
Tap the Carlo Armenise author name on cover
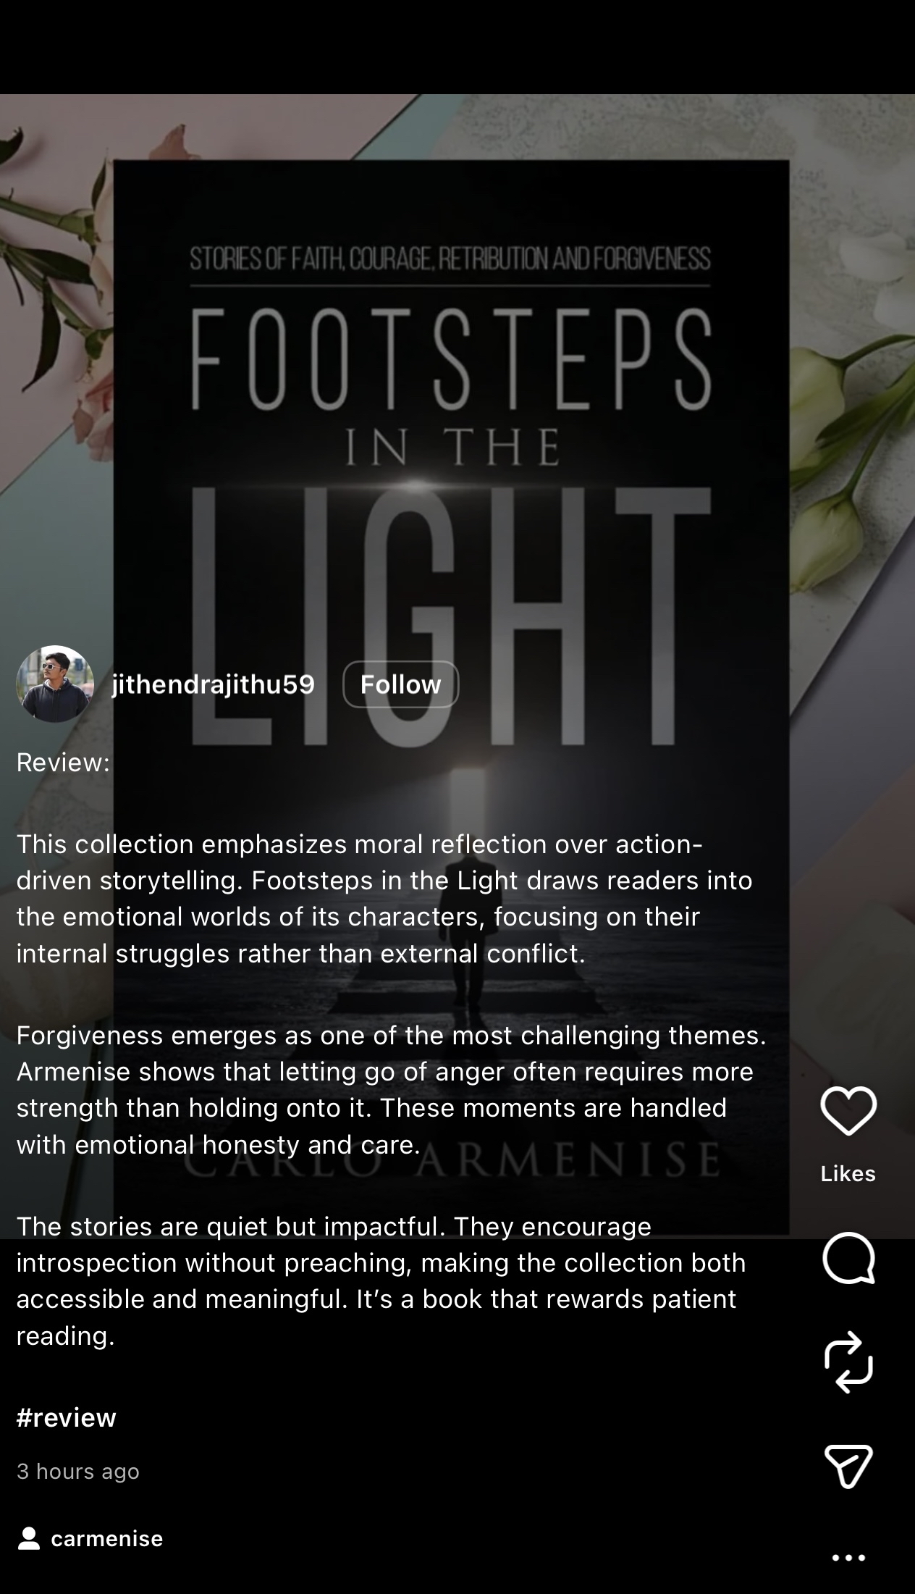pyautogui.click(x=451, y=1159)
